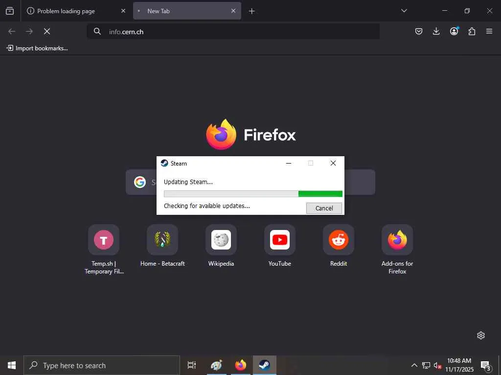This screenshot has height=375, width=501.
Task: Open the network status tray icon
Action: tap(426, 365)
